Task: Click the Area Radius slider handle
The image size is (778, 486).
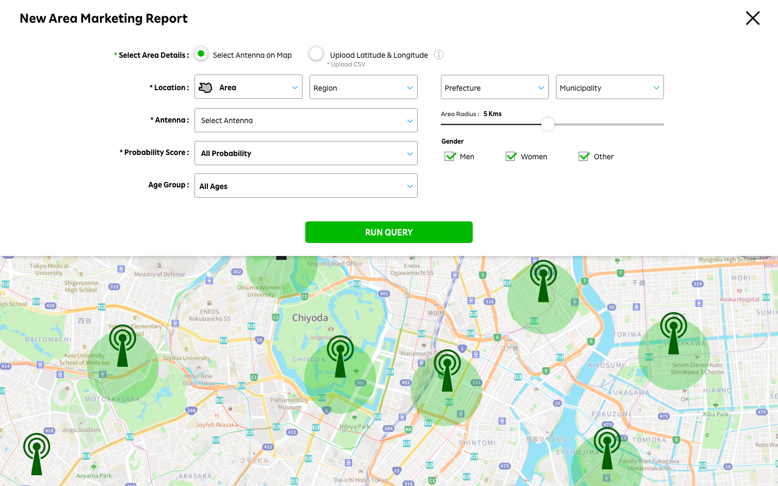Action: pyautogui.click(x=547, y=124)
